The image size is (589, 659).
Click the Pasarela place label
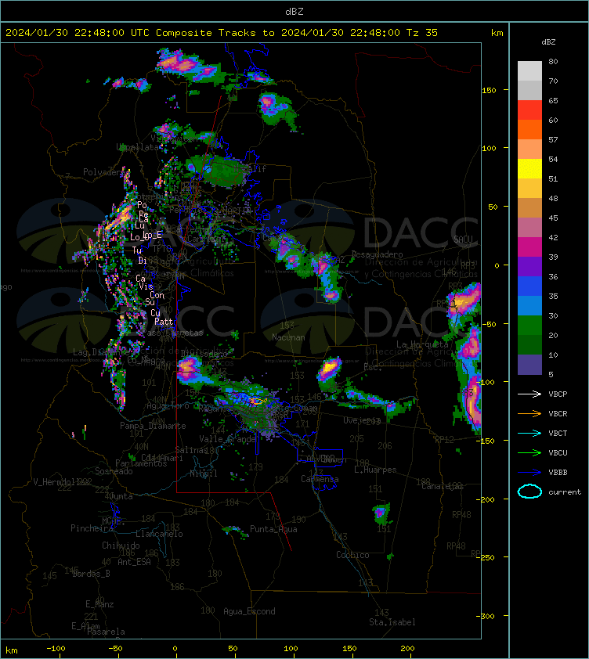tap(106, 632)
